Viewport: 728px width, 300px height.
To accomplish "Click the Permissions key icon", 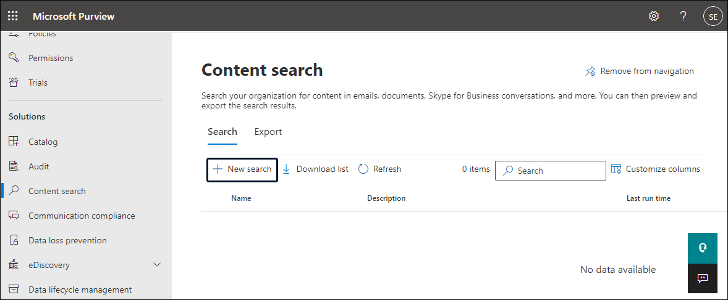I will [x=14, y=58].
